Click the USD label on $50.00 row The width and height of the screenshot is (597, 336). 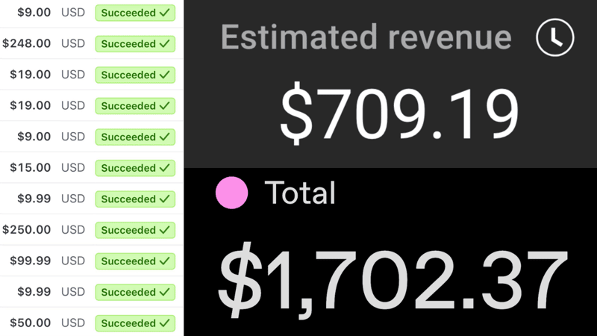point(73,323)
